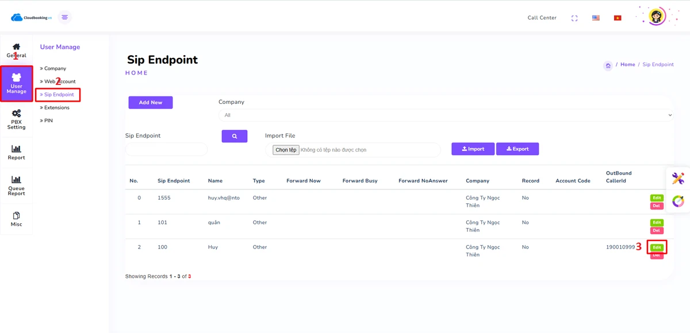Screen dimensions: 690x333
Task: Click the Home breadcrumb link
Action: (x=627, y=65)
